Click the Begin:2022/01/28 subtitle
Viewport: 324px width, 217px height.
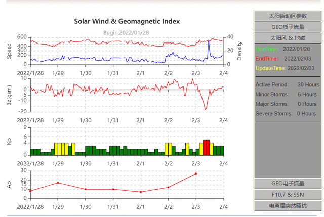(x=127, y=32)
